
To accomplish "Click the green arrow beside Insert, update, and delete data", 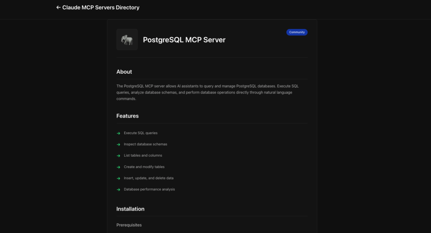I will click(119, 178).
